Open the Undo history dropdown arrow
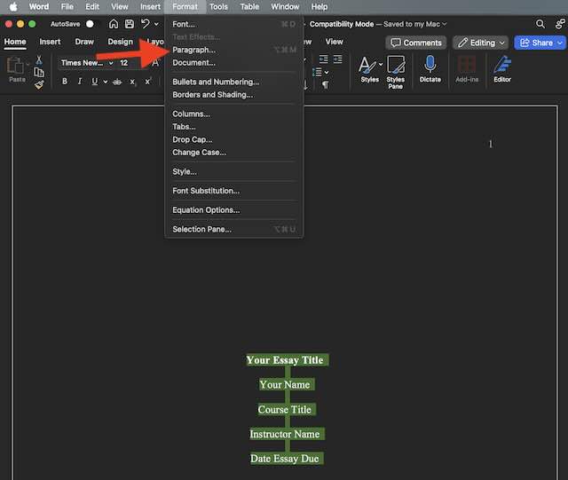 coord(156,24)
